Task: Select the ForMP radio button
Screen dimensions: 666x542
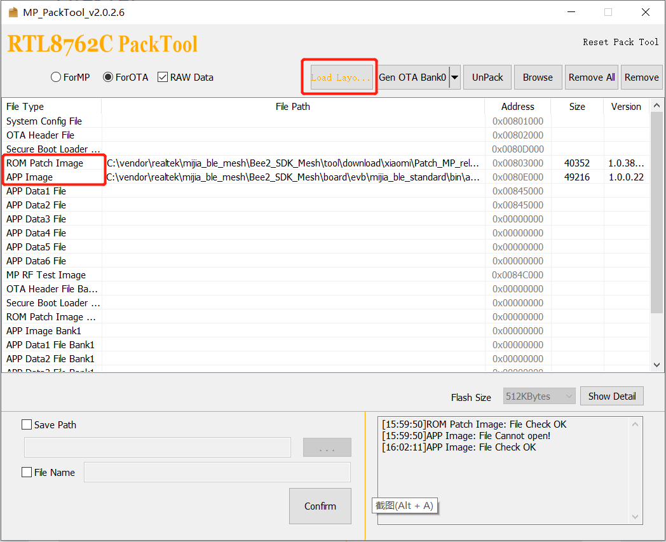Action: pyautogui.click(x=55, y=76)
